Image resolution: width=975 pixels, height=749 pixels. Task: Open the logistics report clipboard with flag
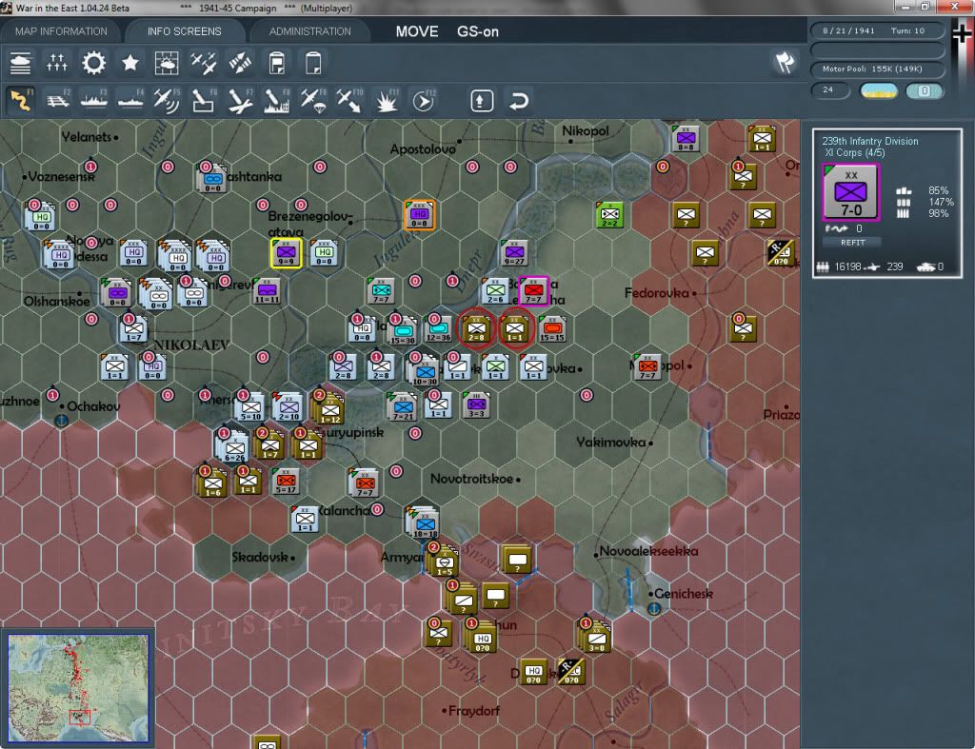277,63
